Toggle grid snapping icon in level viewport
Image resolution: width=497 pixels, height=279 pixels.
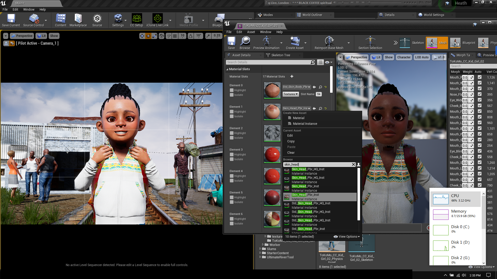[175, 36]
